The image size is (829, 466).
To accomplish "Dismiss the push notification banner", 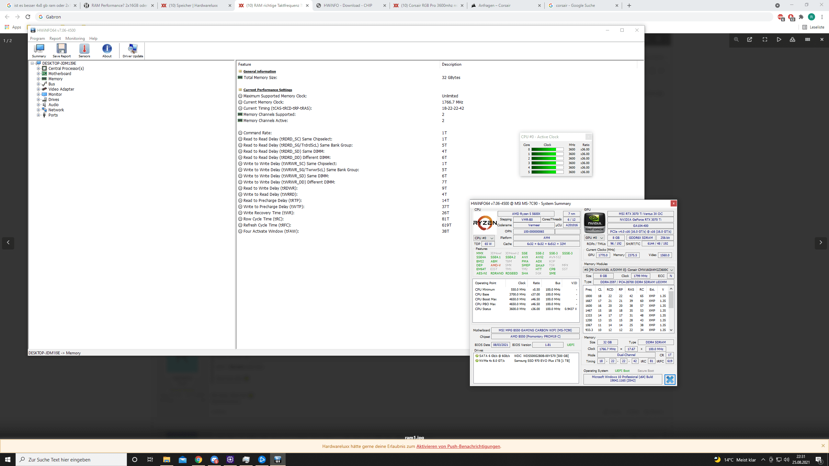I will (x=823, y=446).
